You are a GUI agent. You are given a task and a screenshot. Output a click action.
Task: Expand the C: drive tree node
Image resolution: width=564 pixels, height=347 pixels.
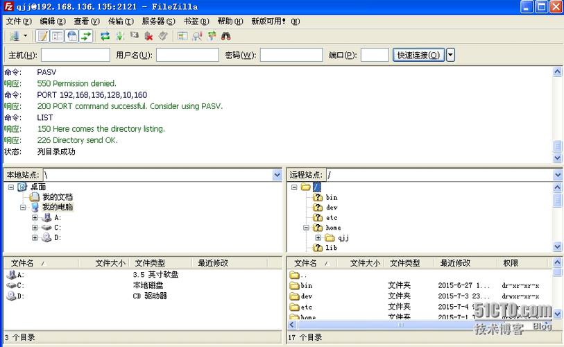[35, 228]
